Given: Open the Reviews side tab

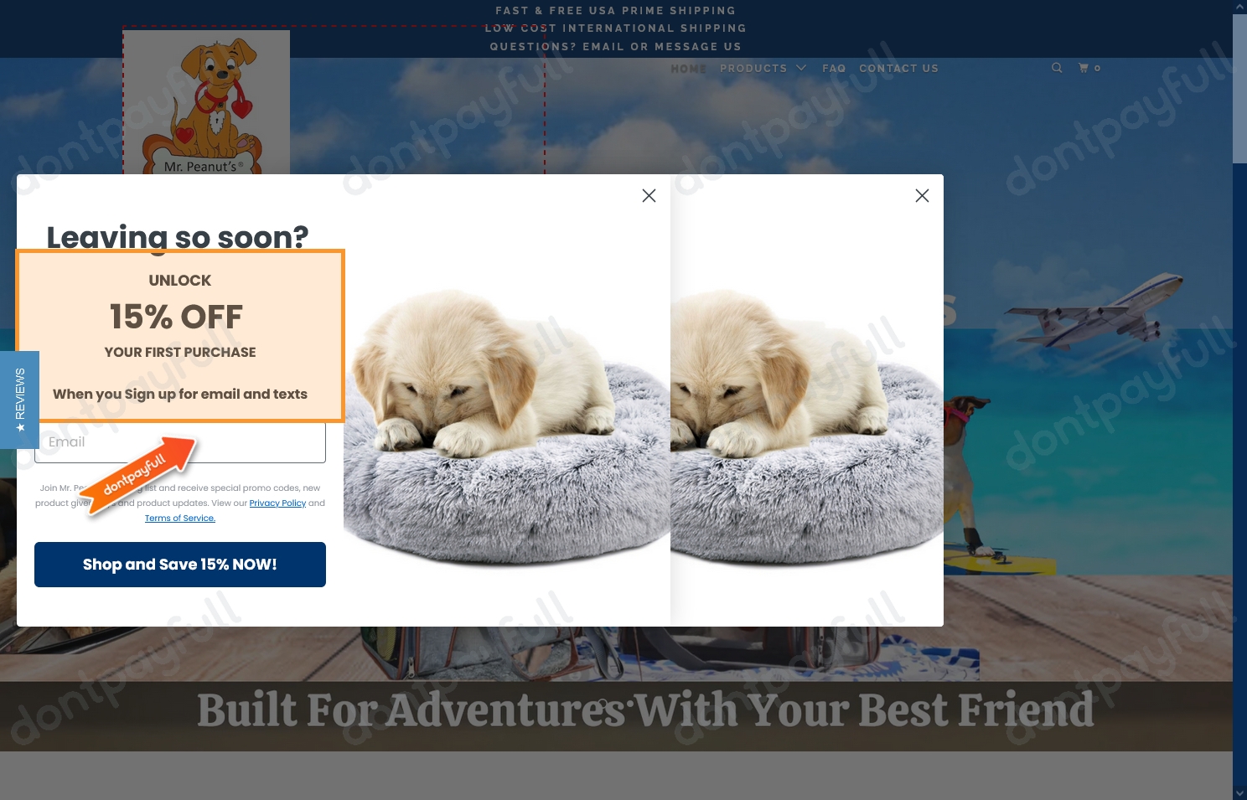Looking at the screenshot, I should tap(19, 400).
